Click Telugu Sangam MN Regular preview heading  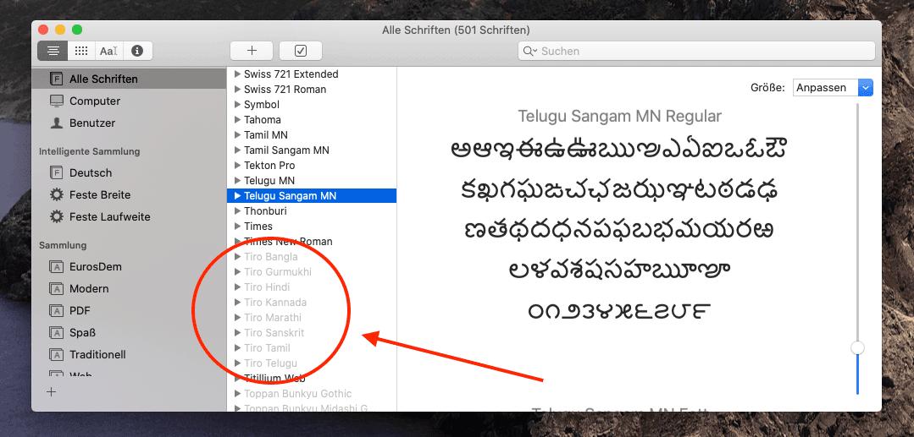[619, 116]
